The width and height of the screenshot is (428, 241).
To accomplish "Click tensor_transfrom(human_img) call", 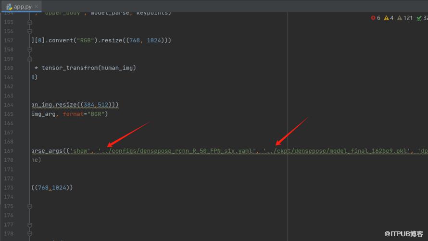I will pos(88,68).
